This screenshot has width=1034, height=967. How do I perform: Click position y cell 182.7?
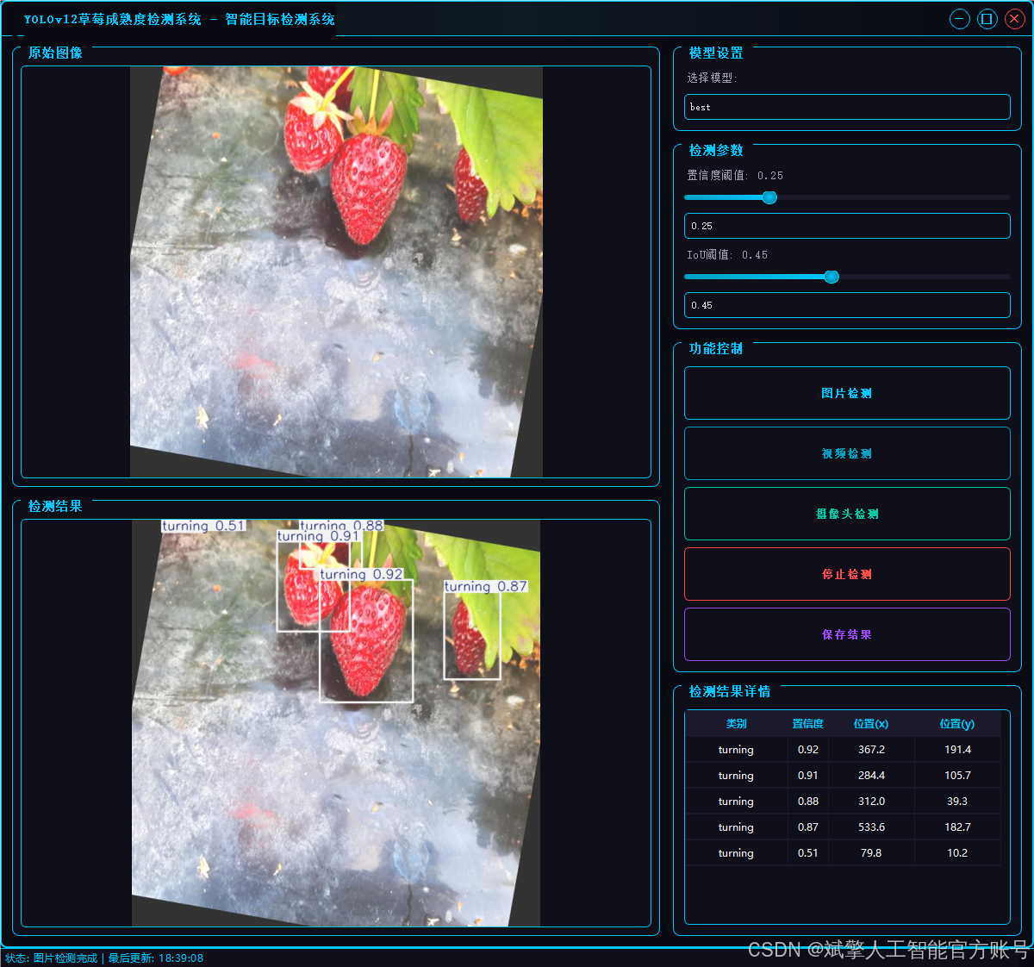(957, 827)
